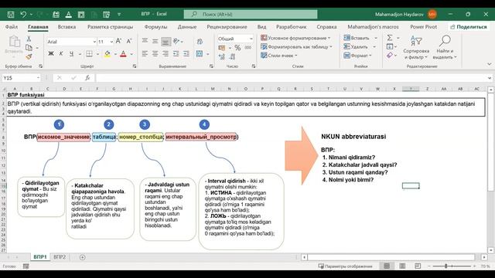This screenshot has width=495, height=278.
Task: Center text horizontally
Action: 155,54
